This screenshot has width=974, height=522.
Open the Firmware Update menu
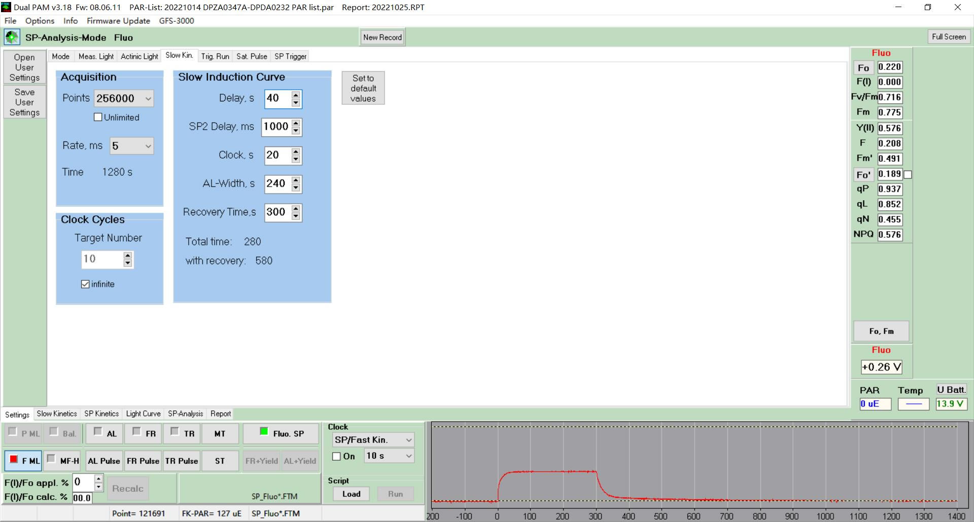tap(118, 21)
